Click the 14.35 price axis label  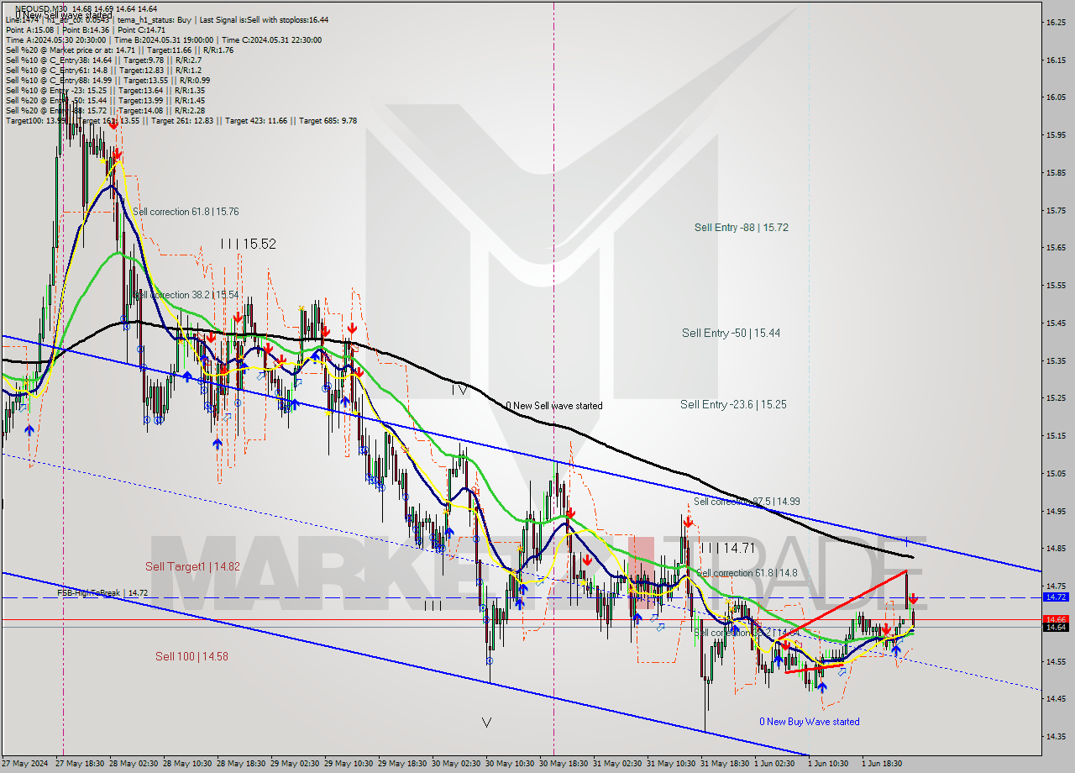(x=1057, y=736)
